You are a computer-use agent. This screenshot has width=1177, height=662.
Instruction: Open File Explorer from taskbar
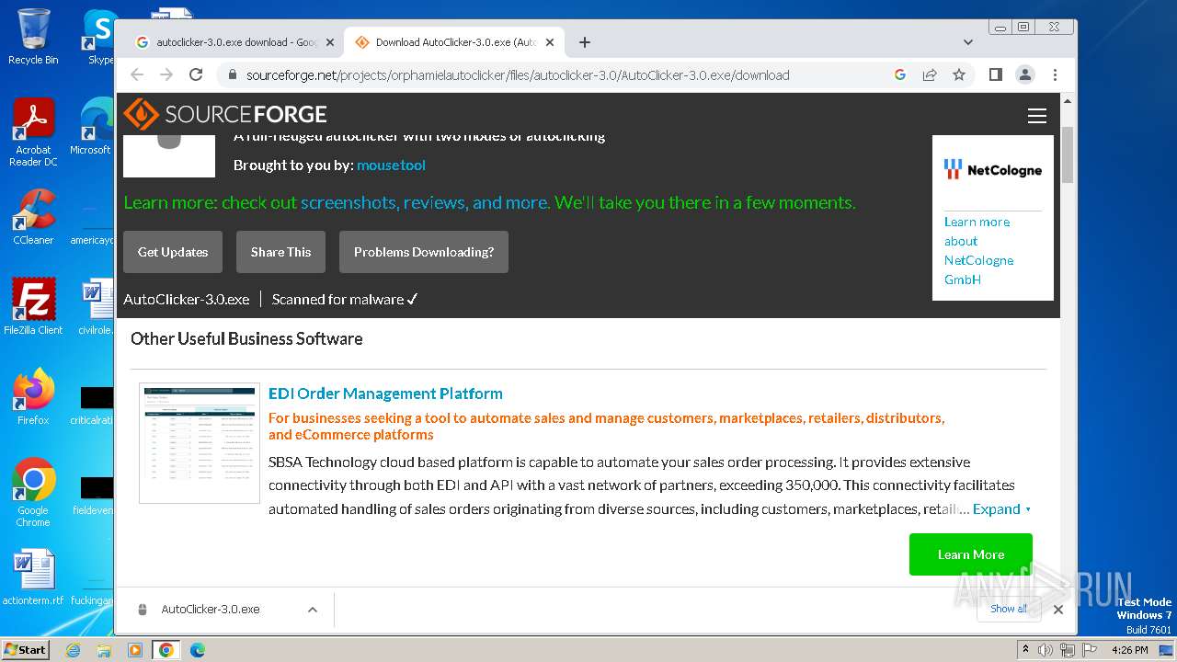[104, 650]
